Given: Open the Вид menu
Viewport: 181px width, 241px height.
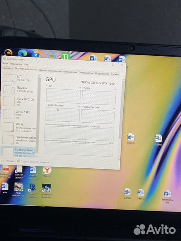Looking at the screenshot, I should tap(26, 64).
